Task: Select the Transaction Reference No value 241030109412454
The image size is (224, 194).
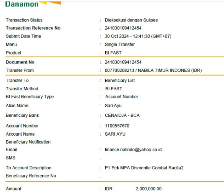Action: 123,28
